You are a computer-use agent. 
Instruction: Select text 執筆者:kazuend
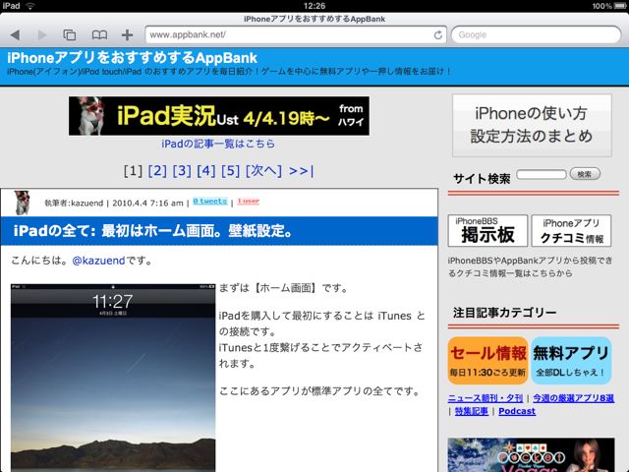tap(74, 204)
